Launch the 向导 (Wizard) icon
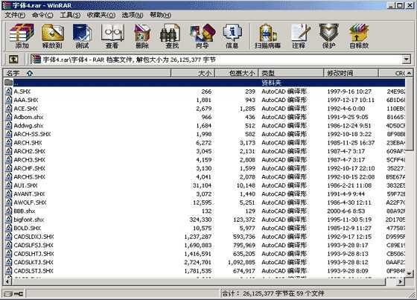The width and height of the screenshot is (417, 300). pyautogui.click(x=203, y=36)
